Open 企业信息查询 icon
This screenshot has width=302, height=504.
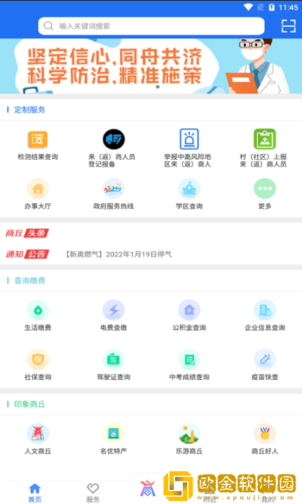pos(265,310)
